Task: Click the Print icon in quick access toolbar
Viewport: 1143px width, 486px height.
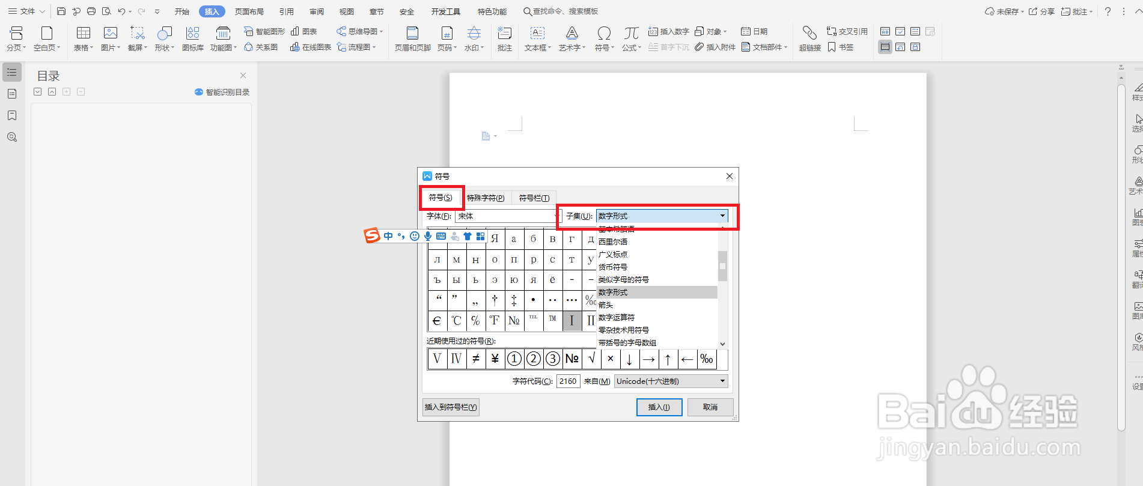Action: pyautogui.click(x=91, y=11)
